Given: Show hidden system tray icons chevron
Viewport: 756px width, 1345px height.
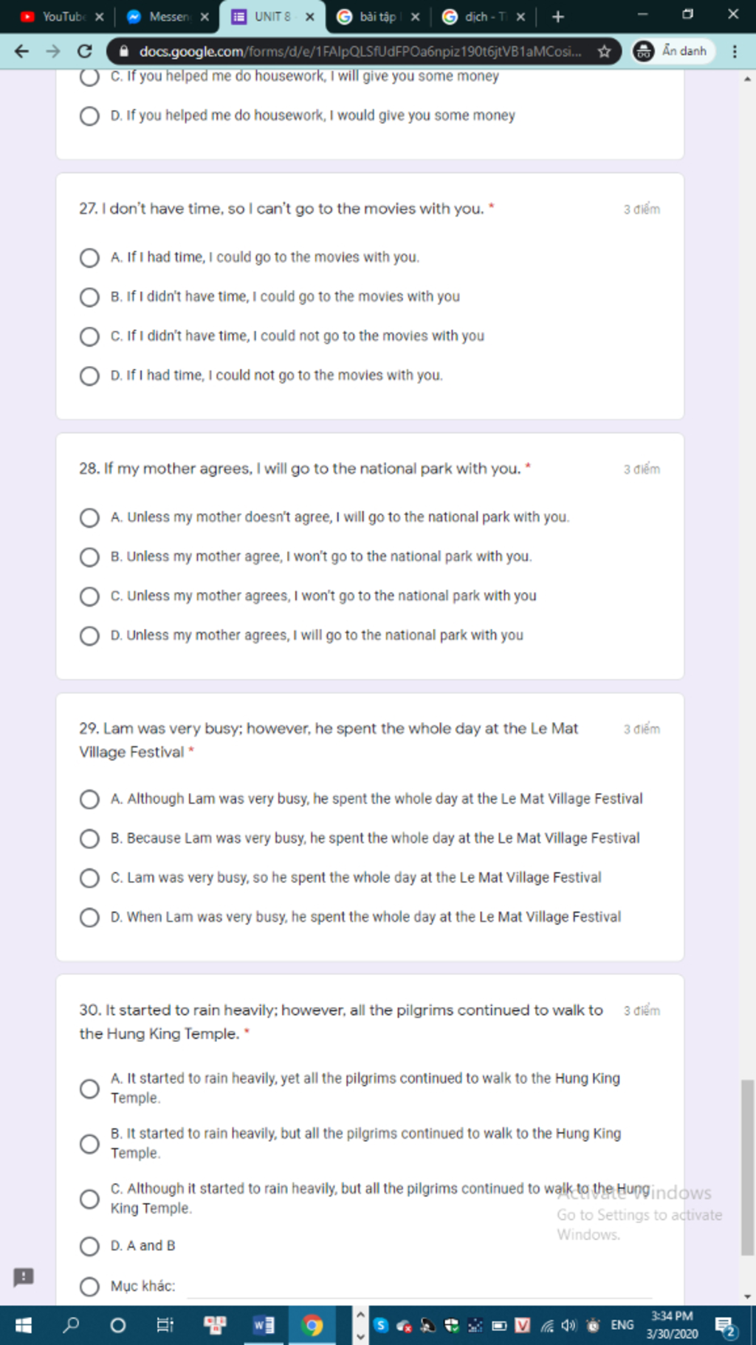Looking at the screenshot, I should (x=360, y=1325).
